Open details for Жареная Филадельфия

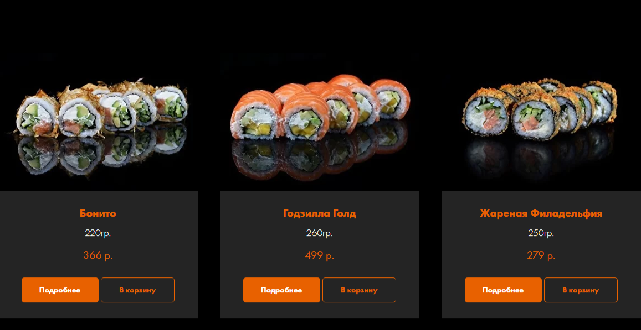[x=503, y=290]
